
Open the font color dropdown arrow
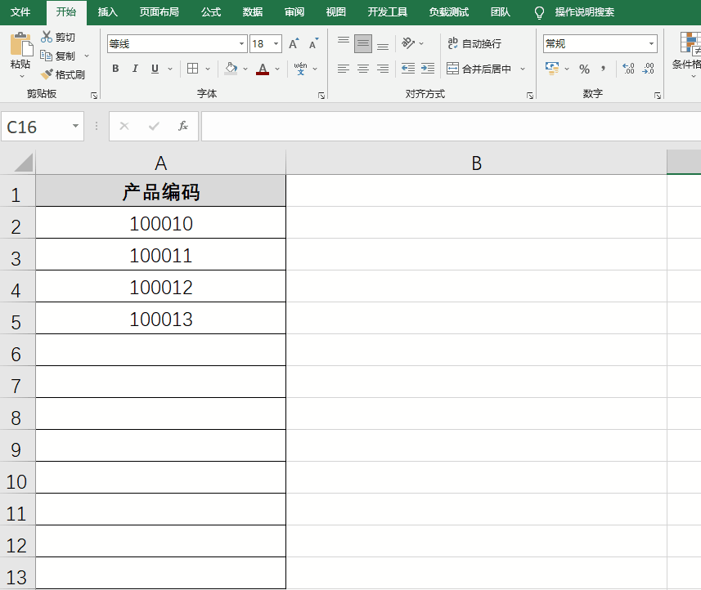(277, 69)
